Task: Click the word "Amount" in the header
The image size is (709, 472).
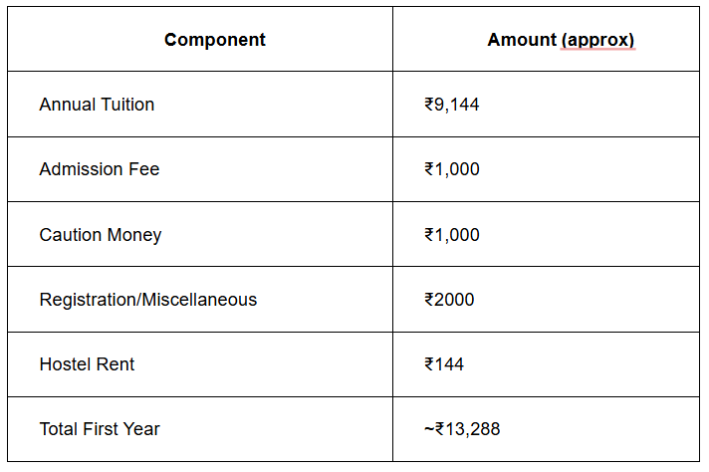Action: click(522, 40)
